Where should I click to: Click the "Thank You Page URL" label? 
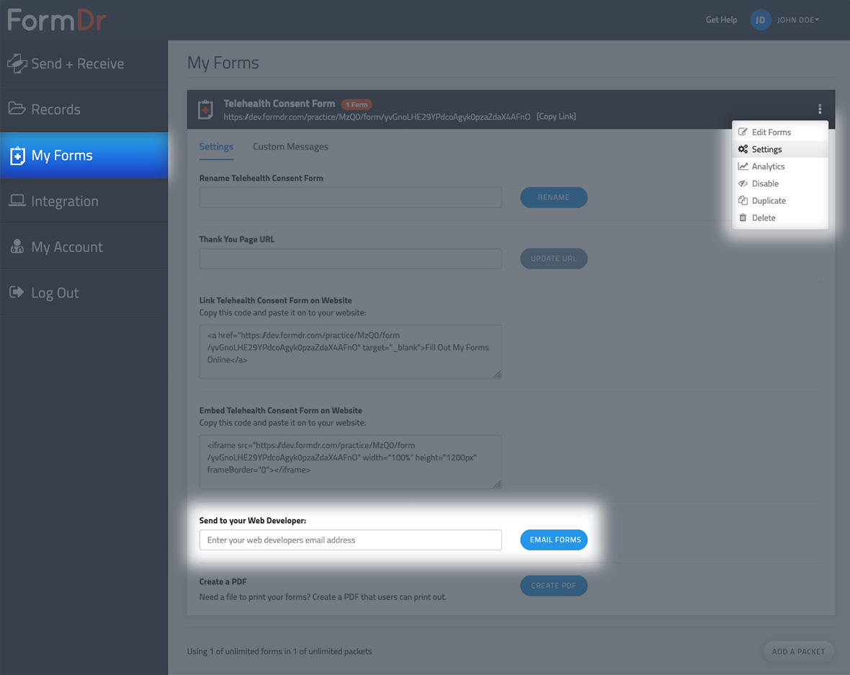(x=237, y=239)
